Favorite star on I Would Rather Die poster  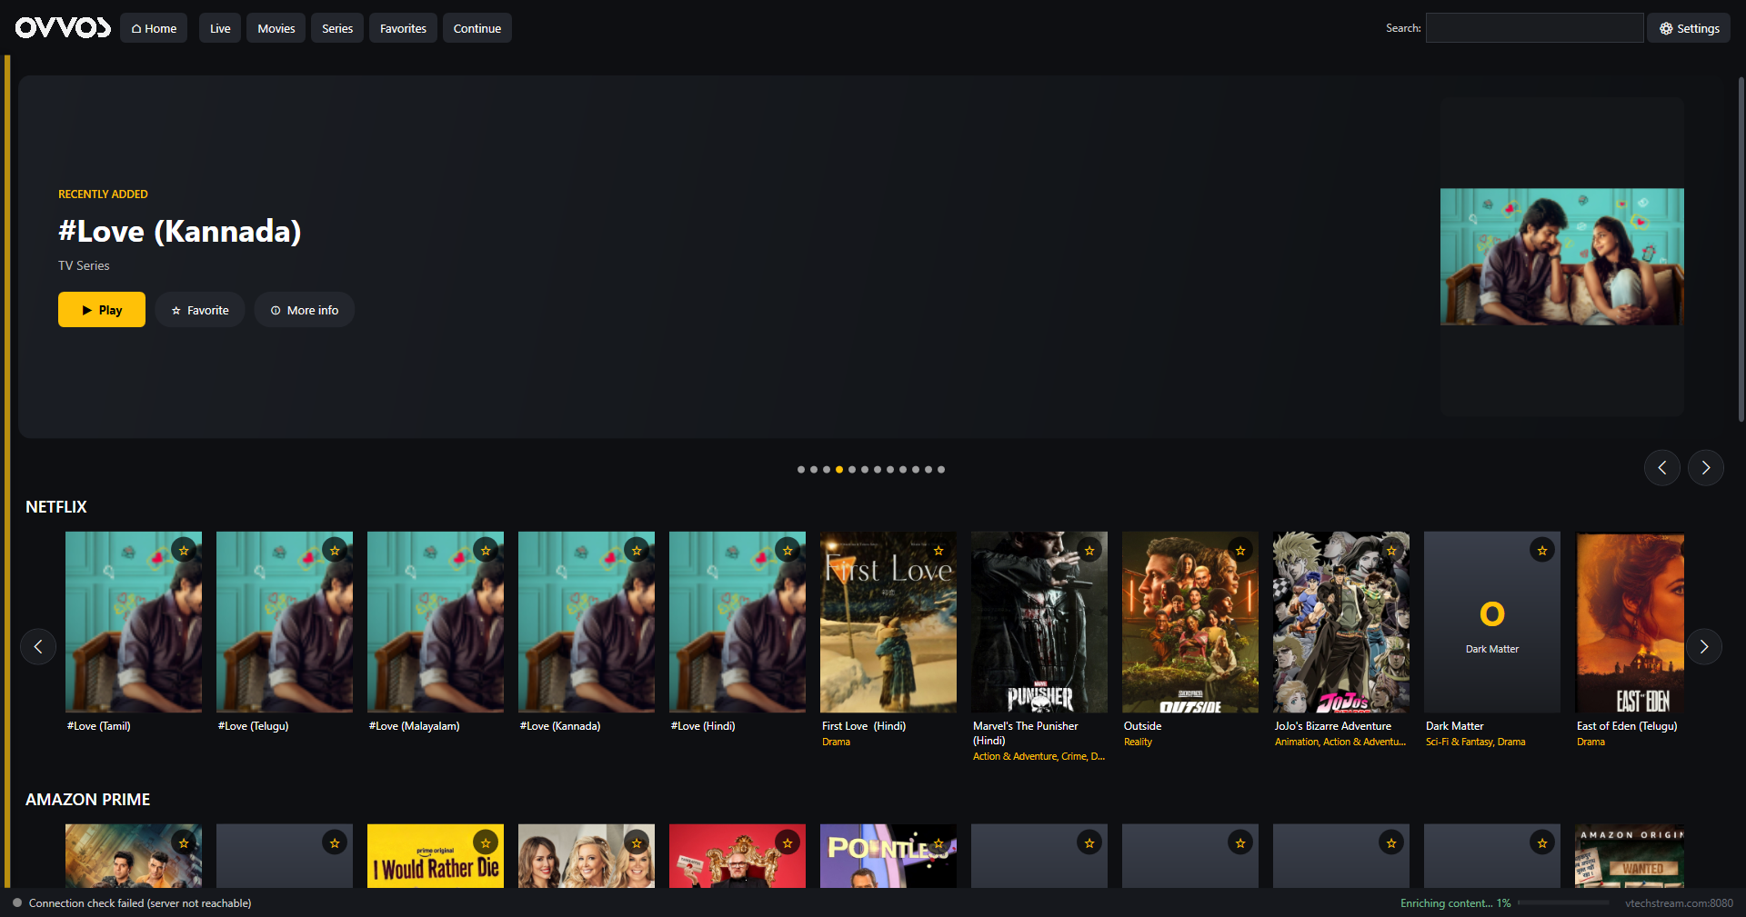click(486, 842)
